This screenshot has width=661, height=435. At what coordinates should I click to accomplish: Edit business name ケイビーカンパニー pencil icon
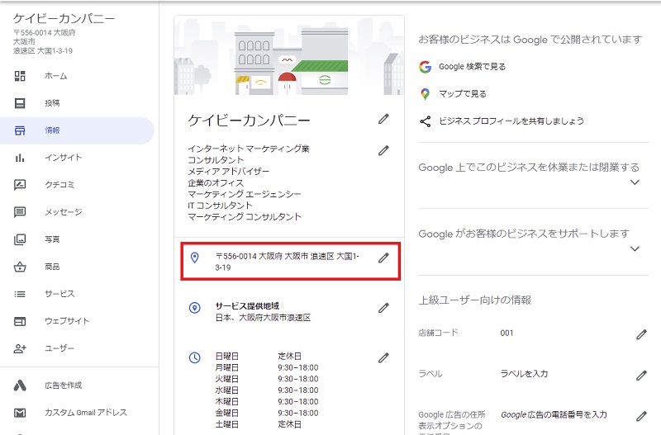(x=383, y=119)
